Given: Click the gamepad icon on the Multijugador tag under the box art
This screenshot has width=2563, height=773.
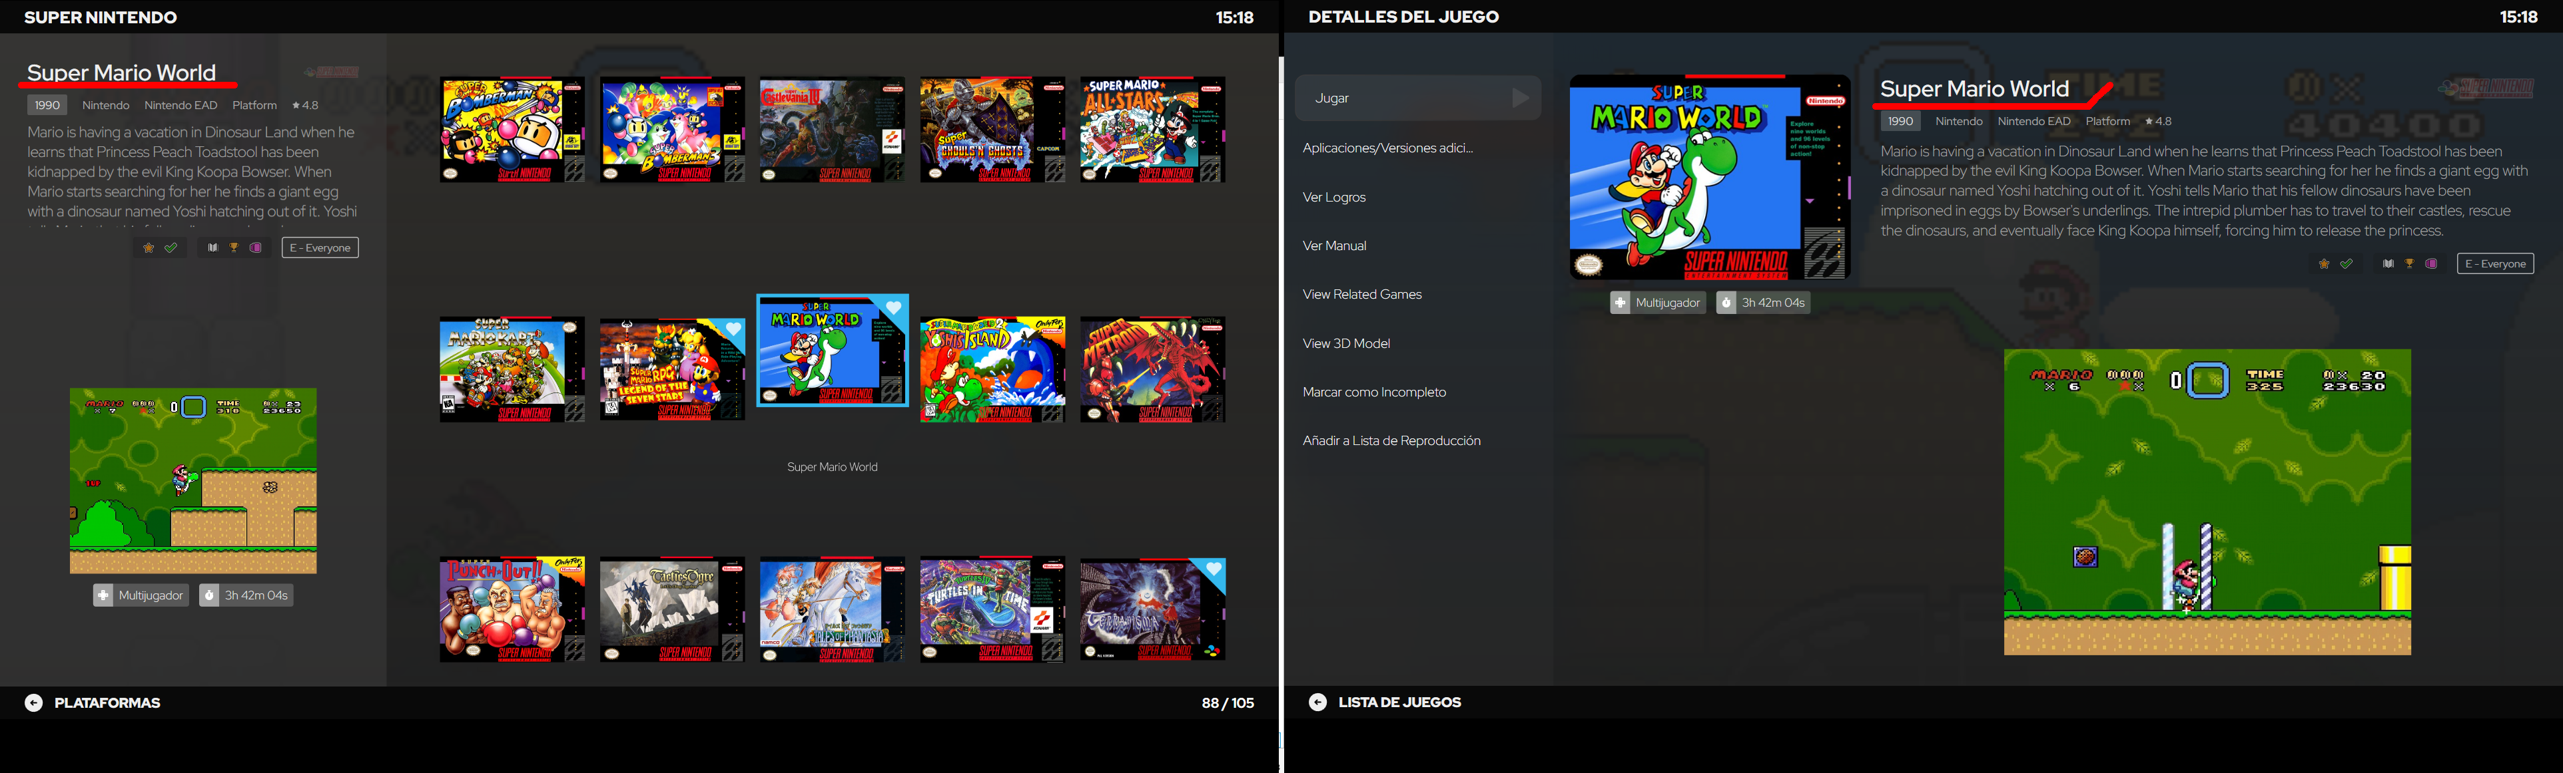Looking at the screenshot, I should pyautogui.click(x=1620, y=302).
